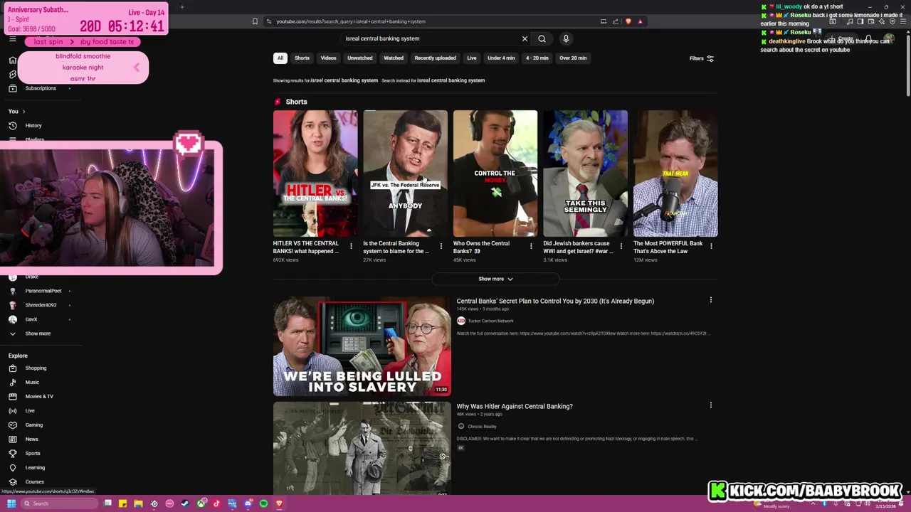
Task: Open options menu for Hitler vs Central Banks short
Action: [351, 246]
